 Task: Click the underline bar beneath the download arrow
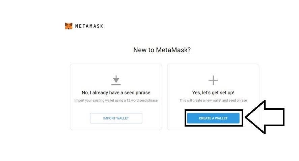coord(116,84)
